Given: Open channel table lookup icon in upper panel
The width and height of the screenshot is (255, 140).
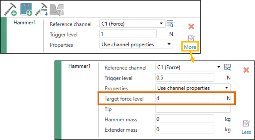Looking at the screenshot, I should point(170,24).
